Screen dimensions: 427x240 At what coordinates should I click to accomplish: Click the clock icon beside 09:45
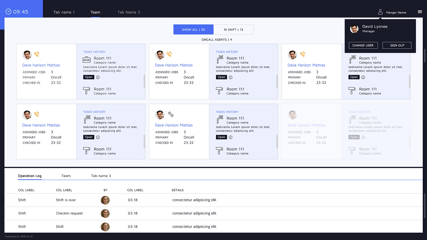9,12
